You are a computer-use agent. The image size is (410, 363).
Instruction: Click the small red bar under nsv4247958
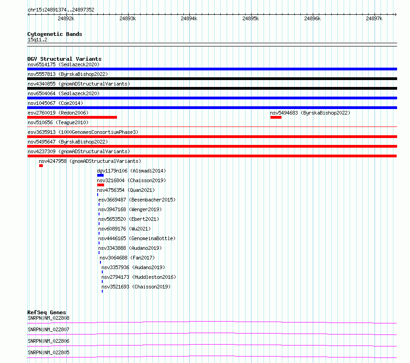point(41,166)
